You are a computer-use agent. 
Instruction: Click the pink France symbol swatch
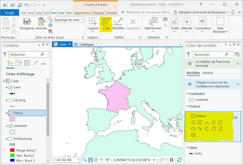[12, 119]
